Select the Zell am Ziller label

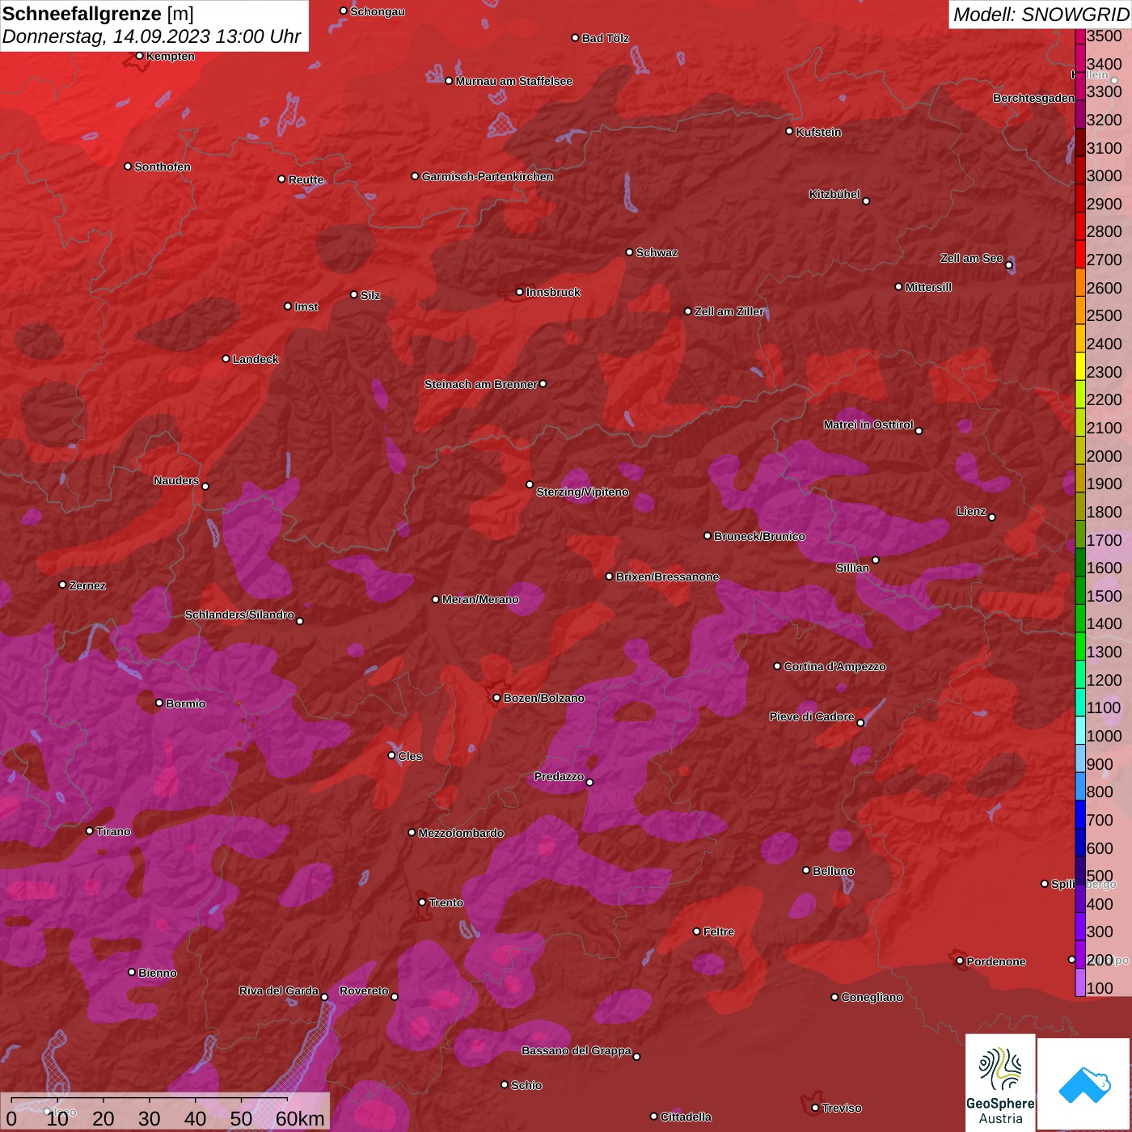pos(729,311)
